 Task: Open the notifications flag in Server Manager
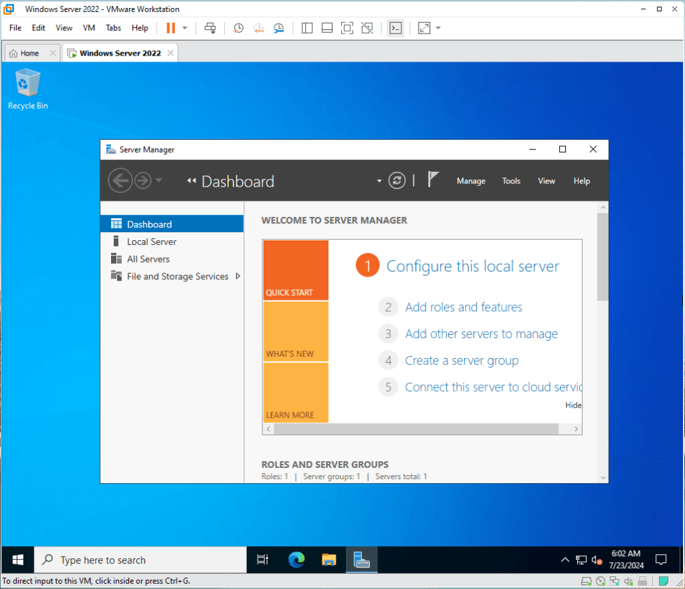(x=433, y=180)
